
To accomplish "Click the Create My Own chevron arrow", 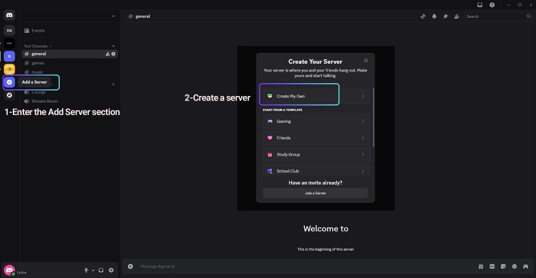I will tap(363, 97).
